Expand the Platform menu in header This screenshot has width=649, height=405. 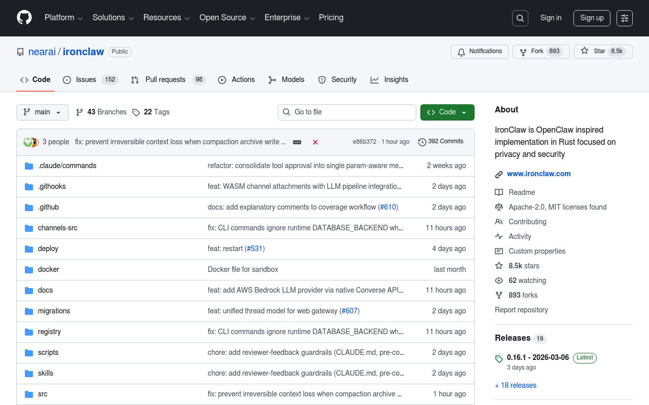[63, 18]
